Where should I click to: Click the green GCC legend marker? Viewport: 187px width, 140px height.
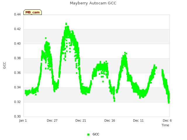click(88, 134)
